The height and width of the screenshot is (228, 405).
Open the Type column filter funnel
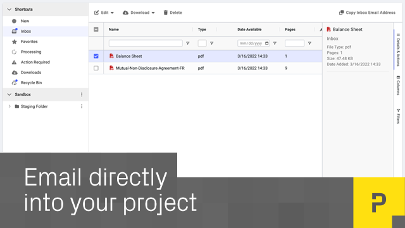pyautogui.click(x=212, y=43)
